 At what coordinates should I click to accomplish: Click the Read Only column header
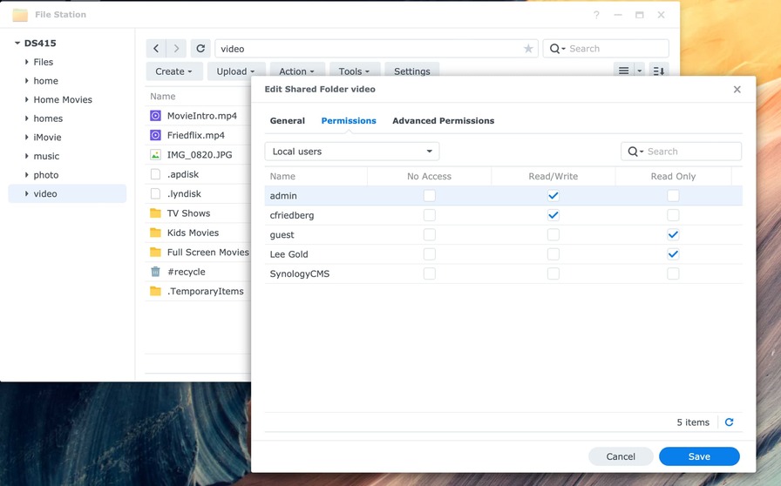click(673, 176)
